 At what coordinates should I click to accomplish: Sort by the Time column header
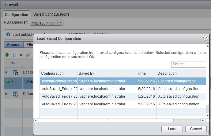(146, 74)
